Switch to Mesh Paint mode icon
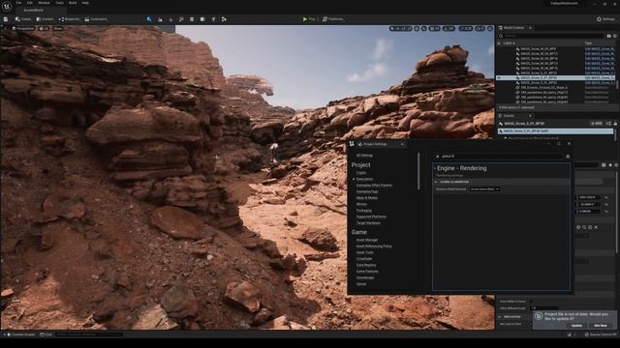 pos(181,19)
